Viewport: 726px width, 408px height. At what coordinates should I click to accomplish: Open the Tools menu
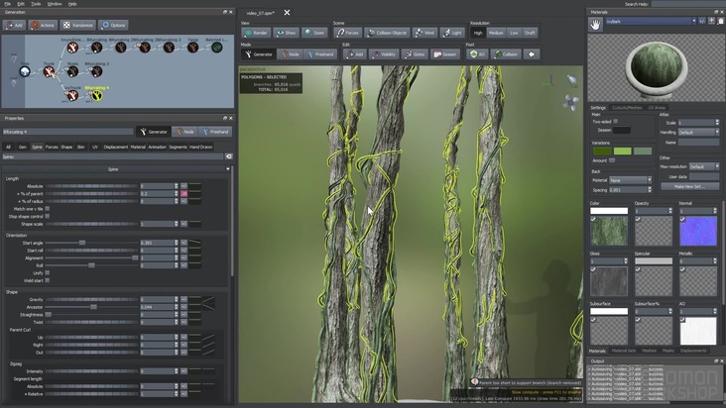pyautogui.click(x=36, y=4)
